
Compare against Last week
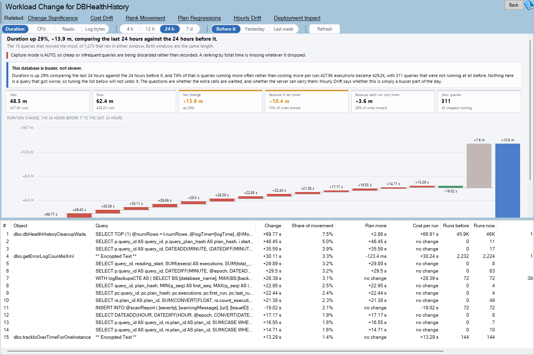pyautogui.click(x=283, y=29)
